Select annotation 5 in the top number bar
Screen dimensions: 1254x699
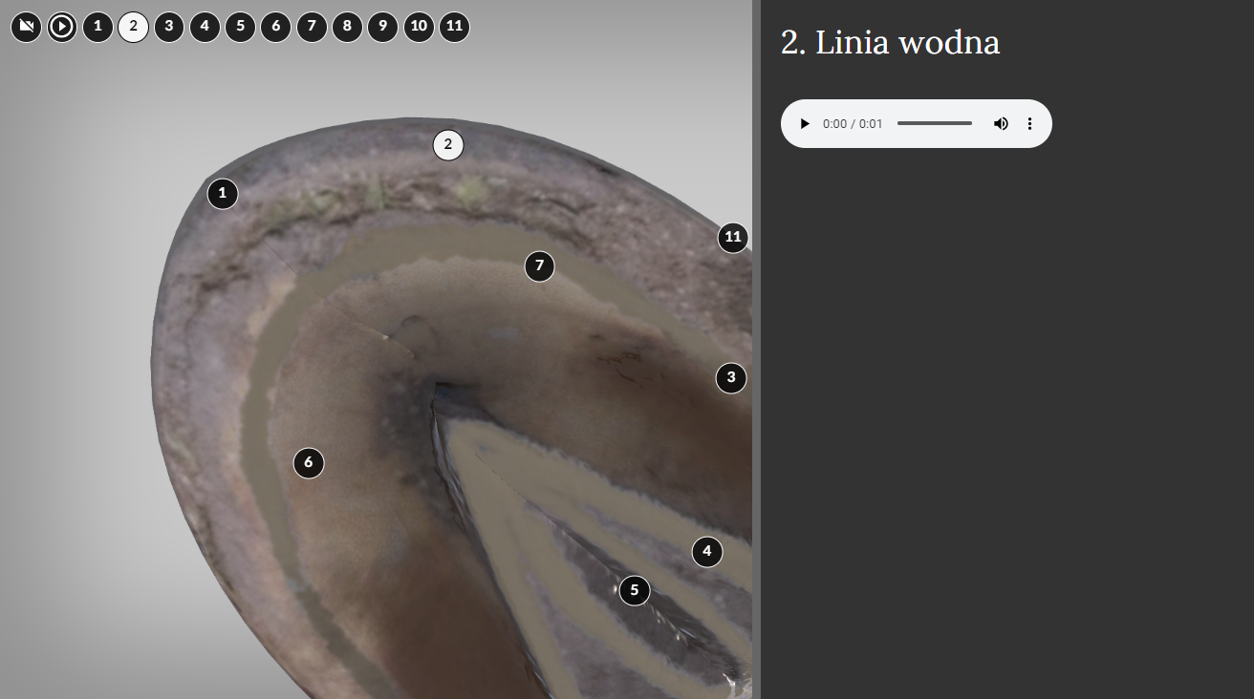(240, 27)
